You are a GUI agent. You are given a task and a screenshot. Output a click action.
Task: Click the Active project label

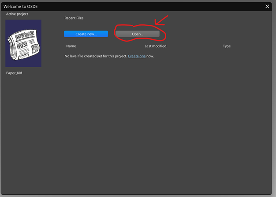click(17, 14)
